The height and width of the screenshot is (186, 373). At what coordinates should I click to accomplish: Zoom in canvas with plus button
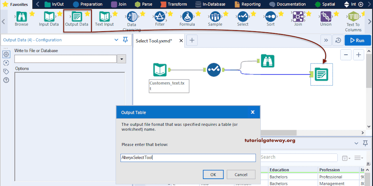(x=358, y=55)
